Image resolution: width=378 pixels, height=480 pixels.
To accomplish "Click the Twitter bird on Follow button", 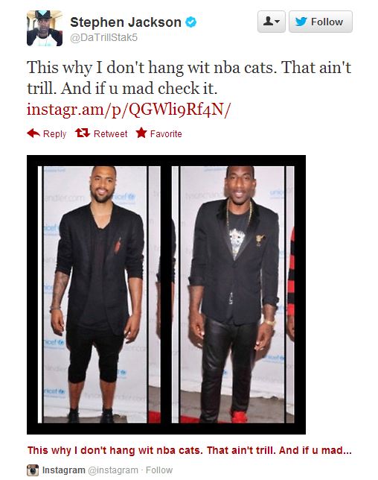I will (x=301, y=22).
